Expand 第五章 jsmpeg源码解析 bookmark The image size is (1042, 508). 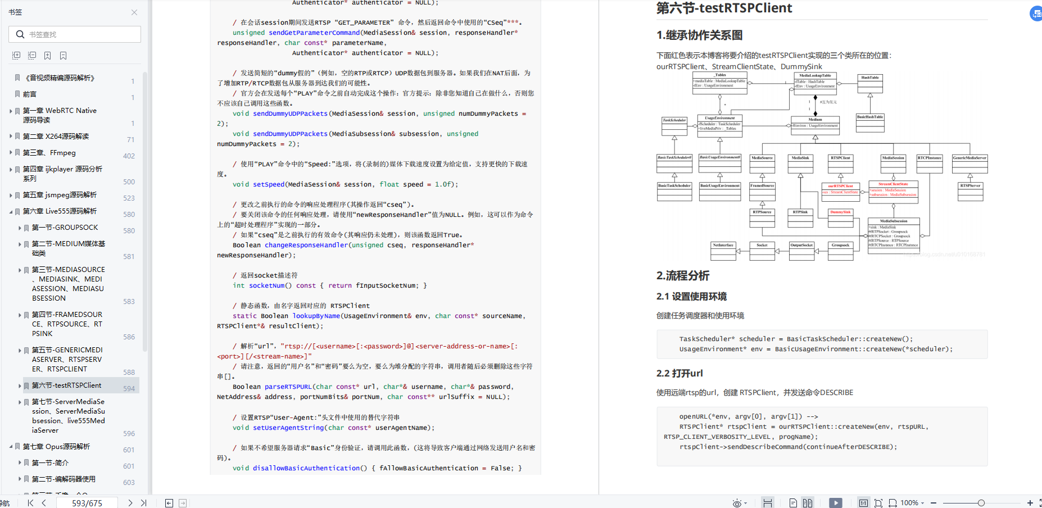click(x=11, y=195)
